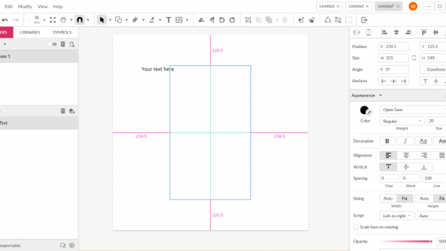The image size is (446, 251).
Task: Check Scale font on resizing
Action: point(355,227)
